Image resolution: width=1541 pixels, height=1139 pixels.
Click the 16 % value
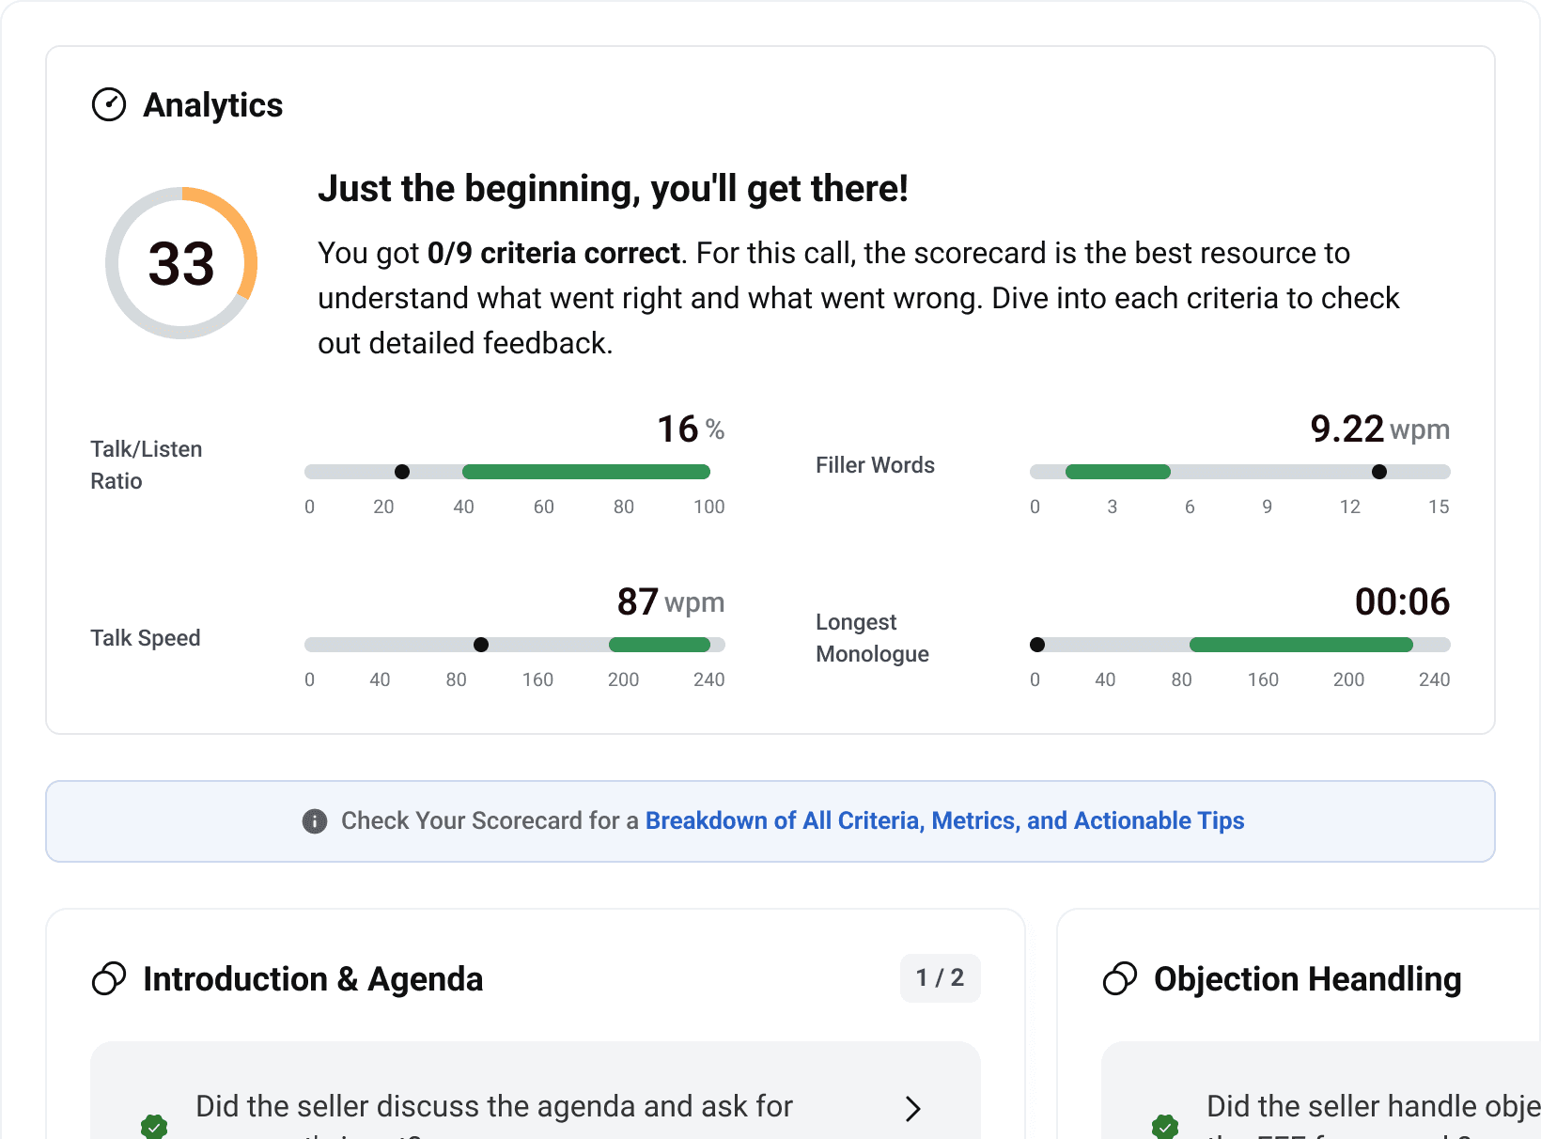[691, 429]
